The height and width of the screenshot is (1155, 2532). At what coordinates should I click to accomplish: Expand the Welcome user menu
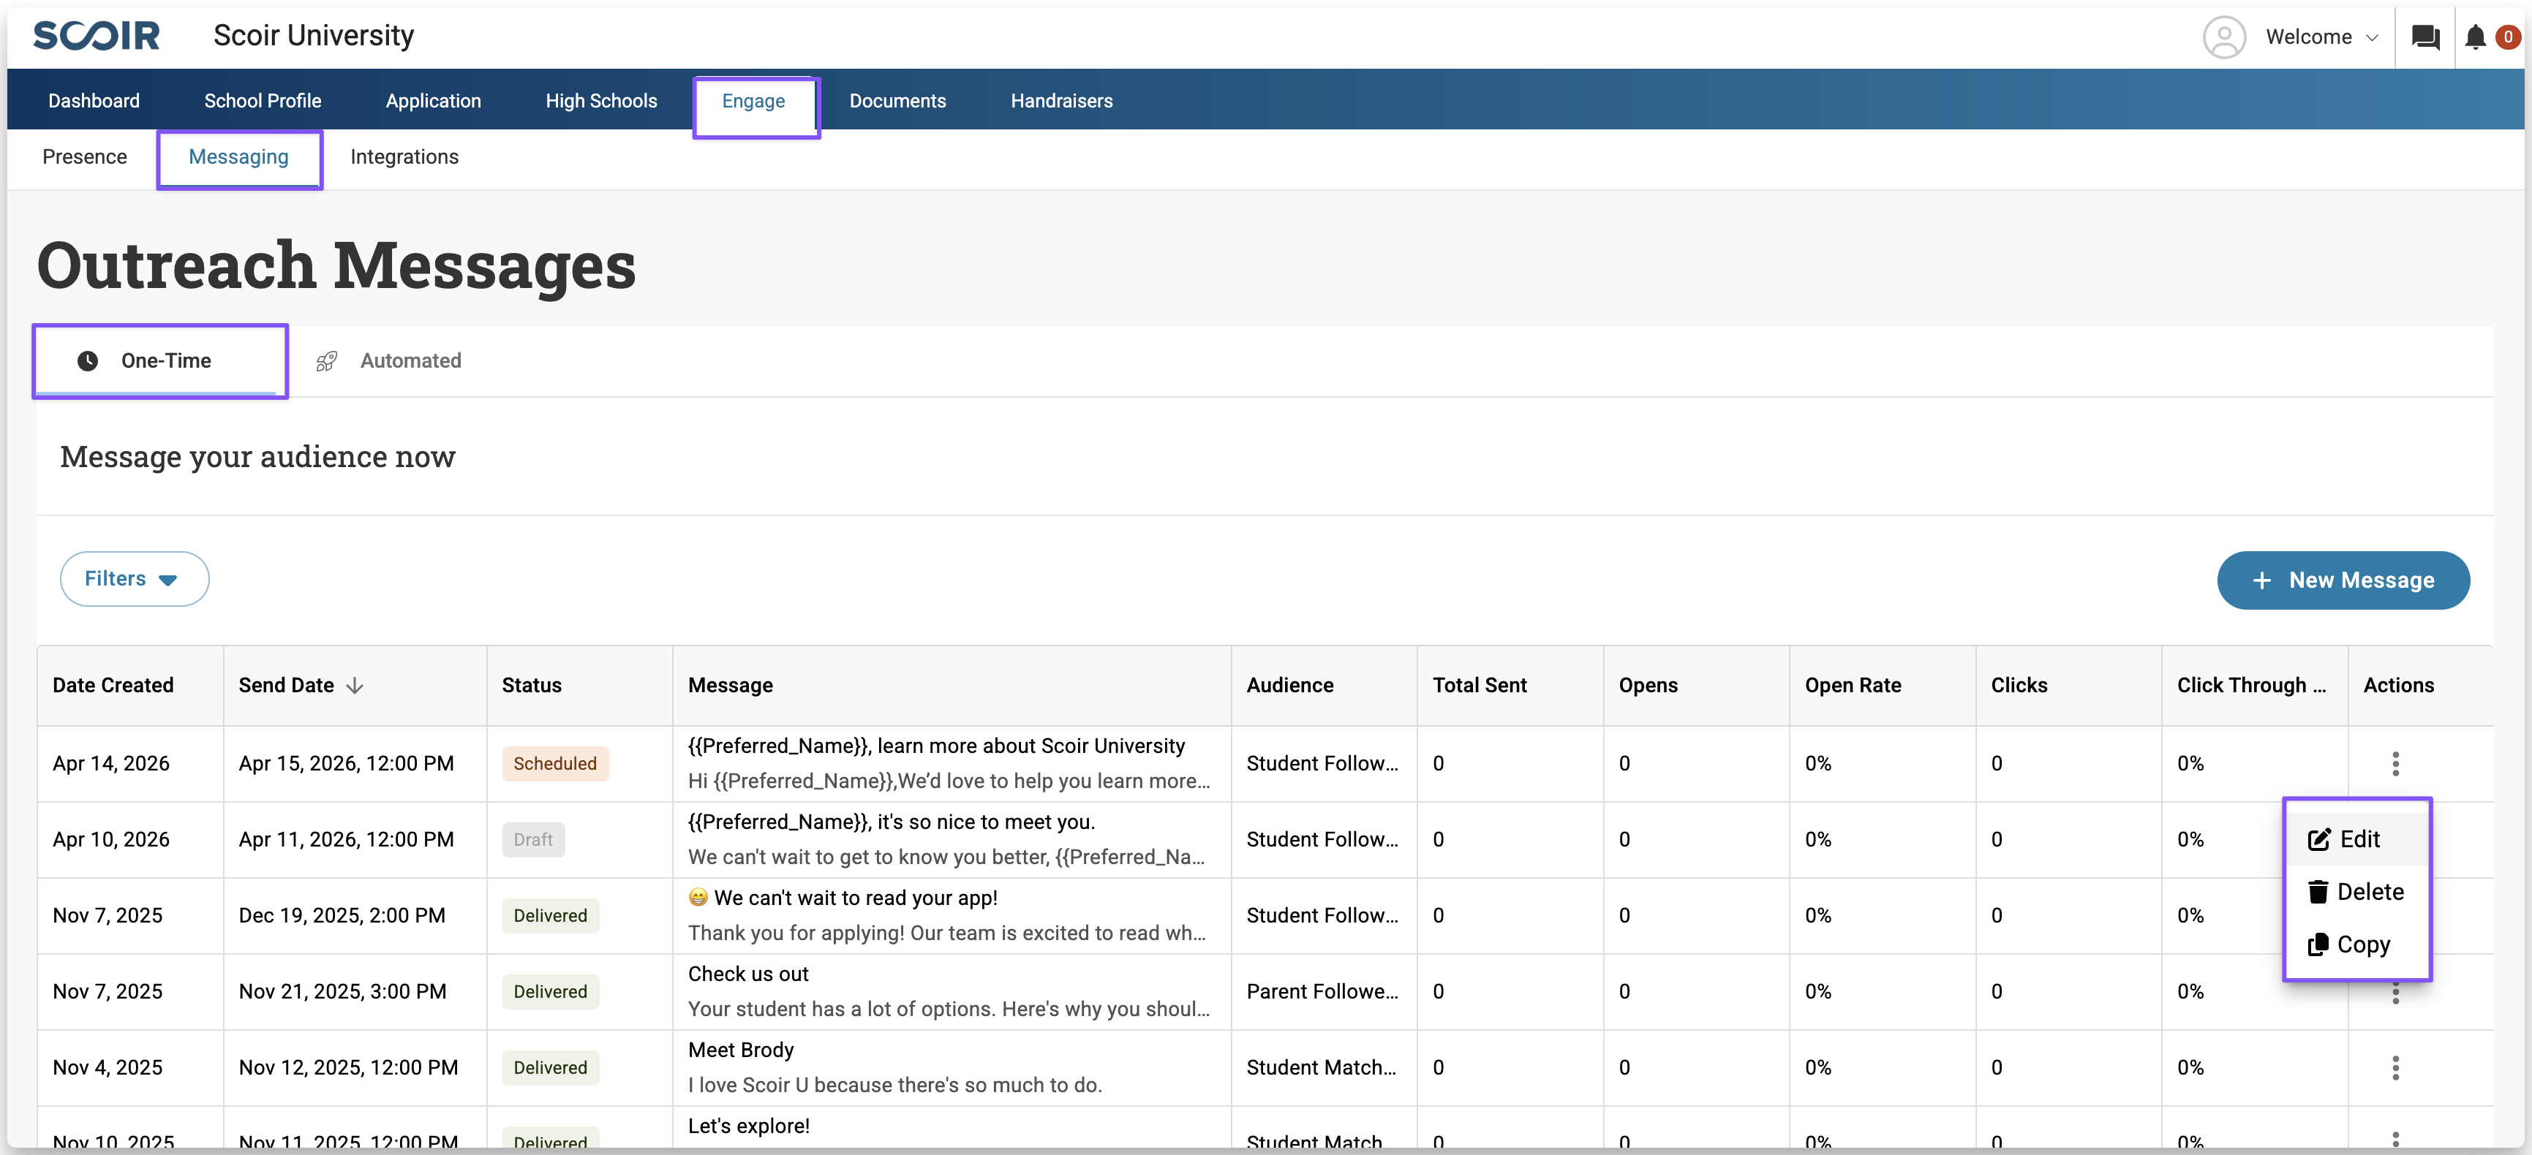[x=2321, y=37]
